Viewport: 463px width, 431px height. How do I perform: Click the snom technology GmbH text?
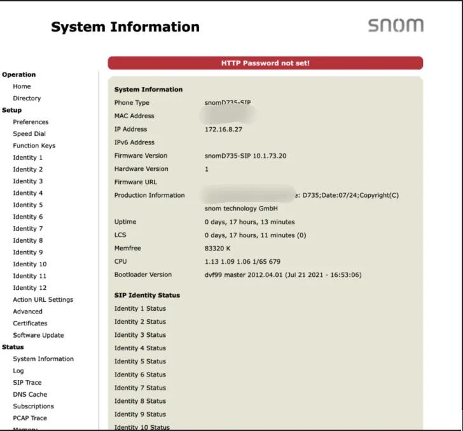click(241, 209)
